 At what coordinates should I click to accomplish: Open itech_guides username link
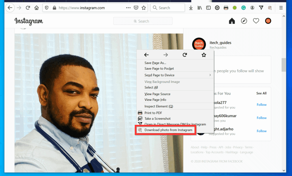point(220,43)
